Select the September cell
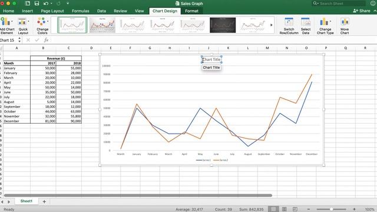The width and height of the screenshot is (377, 212). (16, 107)
